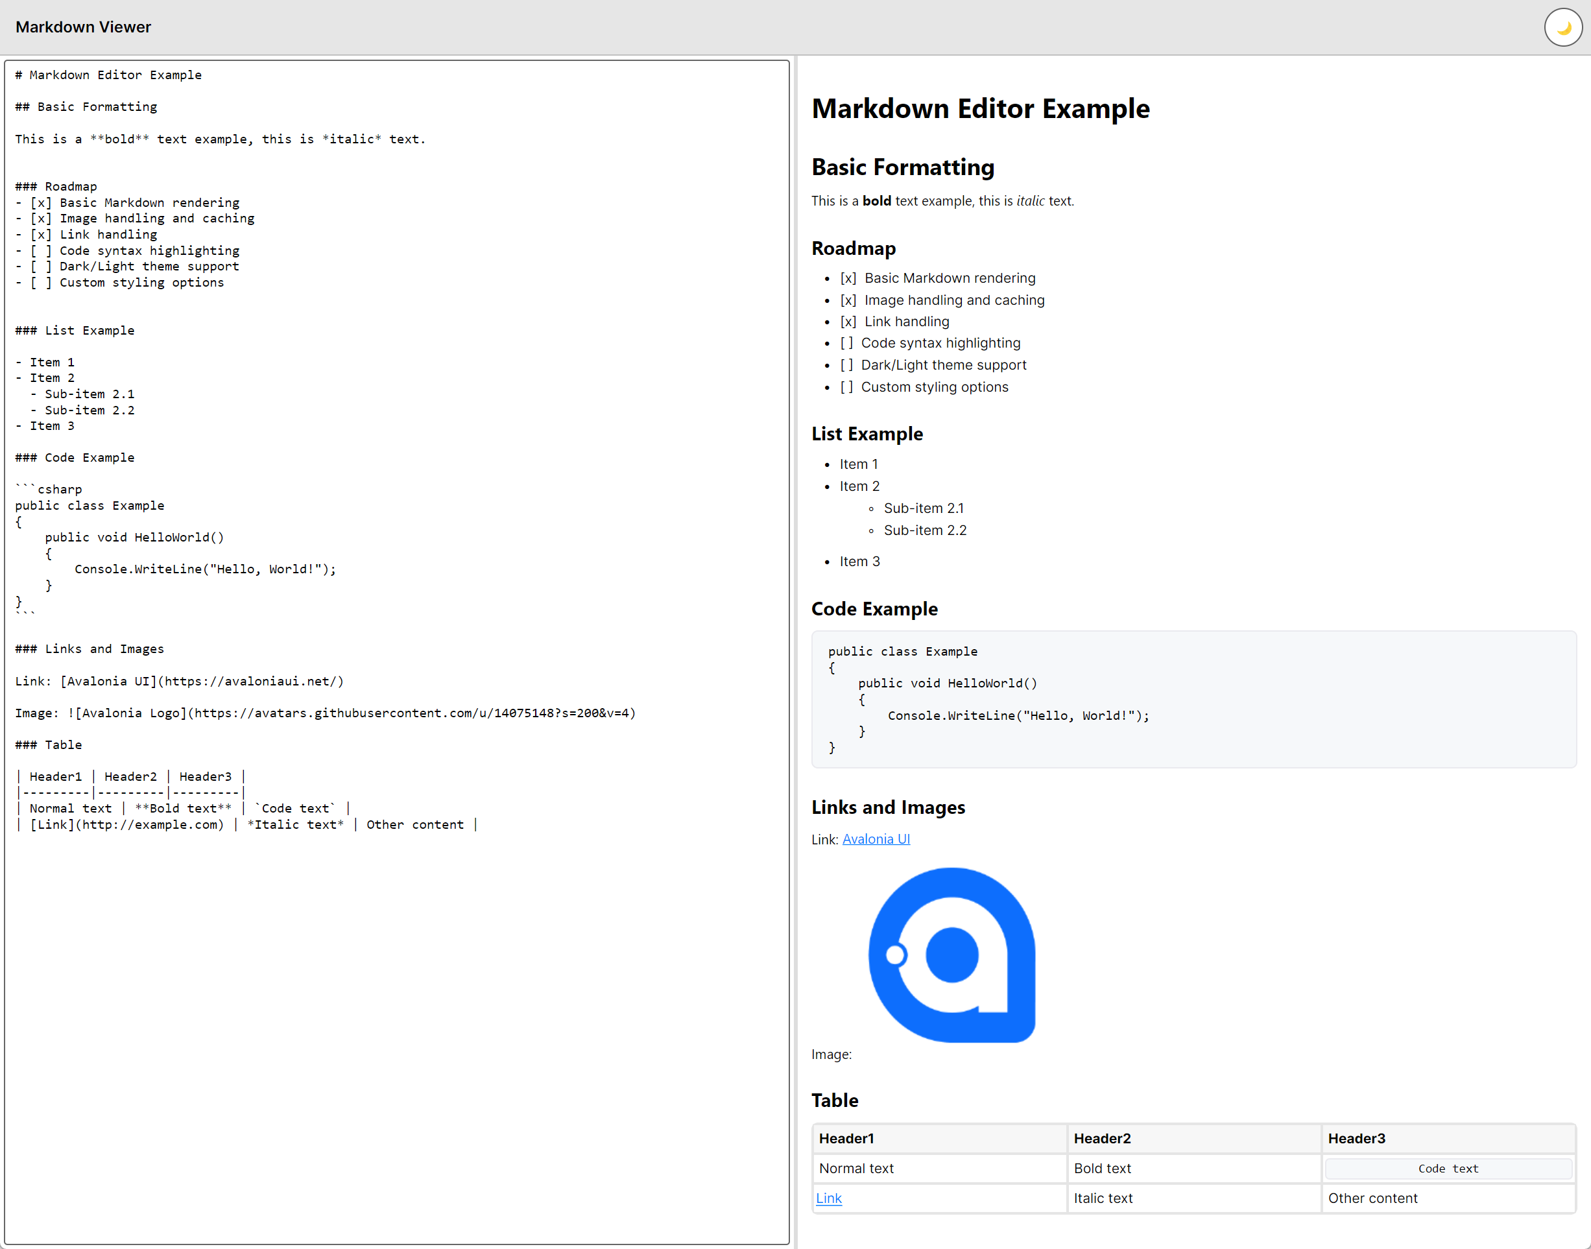1591x1249 pixels.
Task: Place cursor on '### Table' source line
Action: 63,744
